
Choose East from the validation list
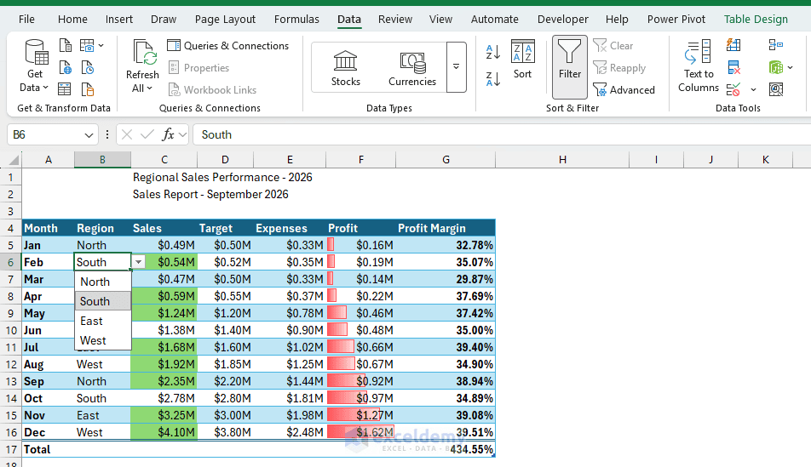(103, 321)
